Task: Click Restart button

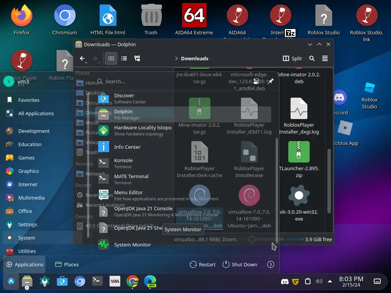Action: [x=202, y=264]
